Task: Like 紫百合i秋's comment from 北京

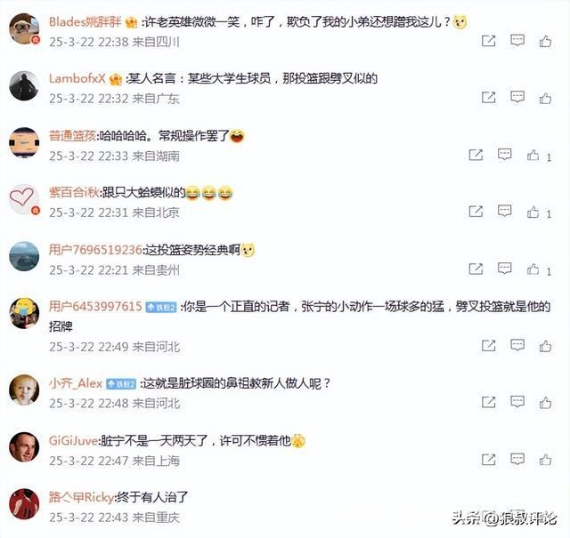Action: [533, 212]
